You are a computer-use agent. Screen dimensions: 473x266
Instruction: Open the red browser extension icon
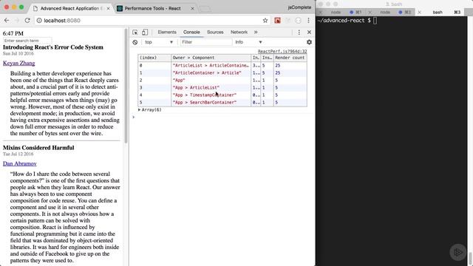278,20
